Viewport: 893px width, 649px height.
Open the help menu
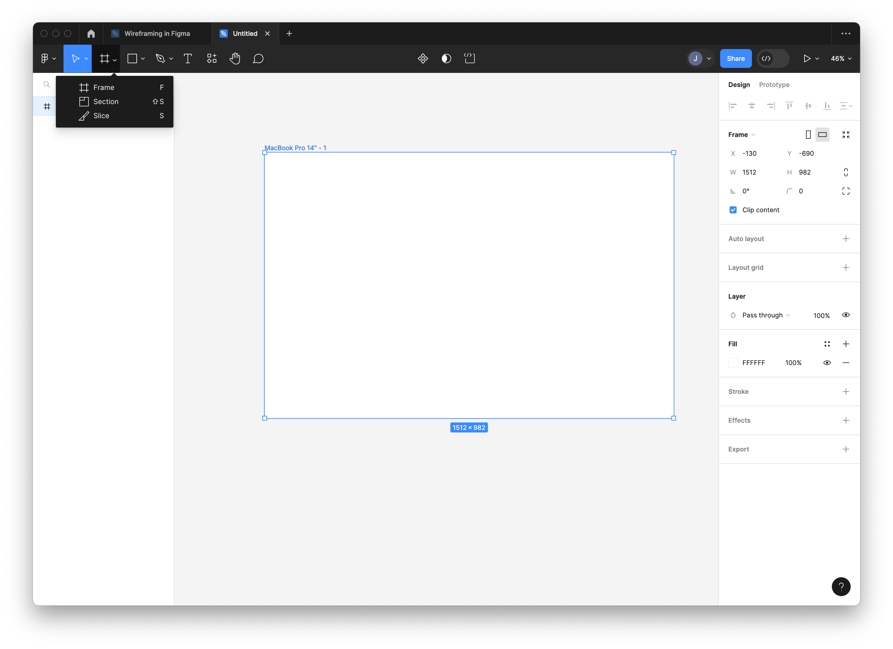coord(841,587)
